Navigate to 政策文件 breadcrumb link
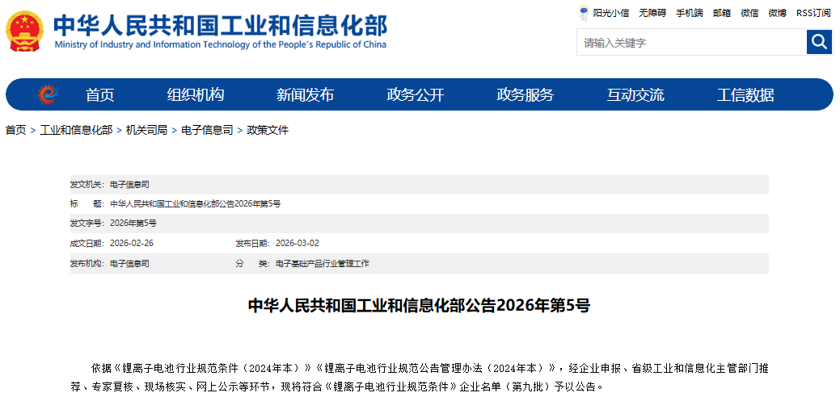The width and height of the screenshot is (840, 397). click(268, 130)
